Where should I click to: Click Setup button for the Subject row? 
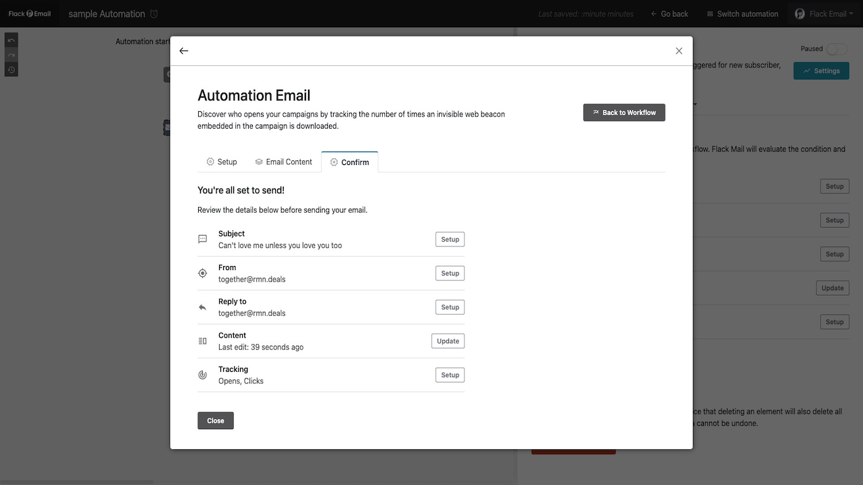pos(450,239)
